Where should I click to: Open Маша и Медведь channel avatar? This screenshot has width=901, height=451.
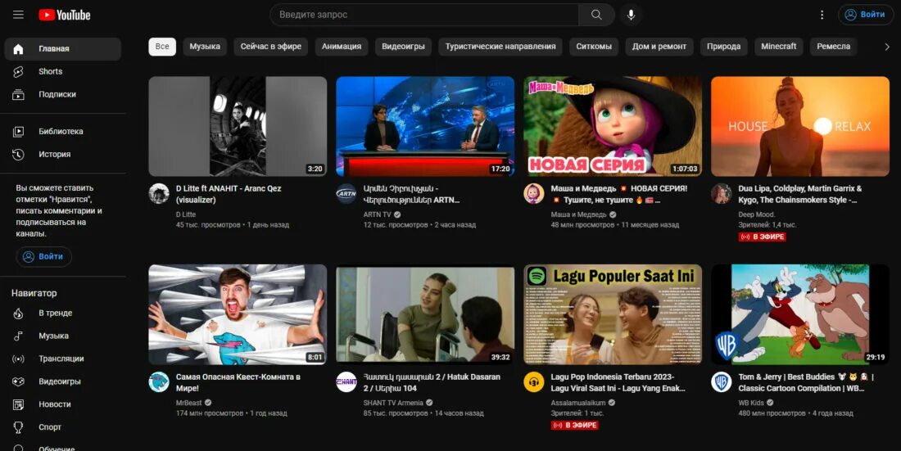point(534,194)
